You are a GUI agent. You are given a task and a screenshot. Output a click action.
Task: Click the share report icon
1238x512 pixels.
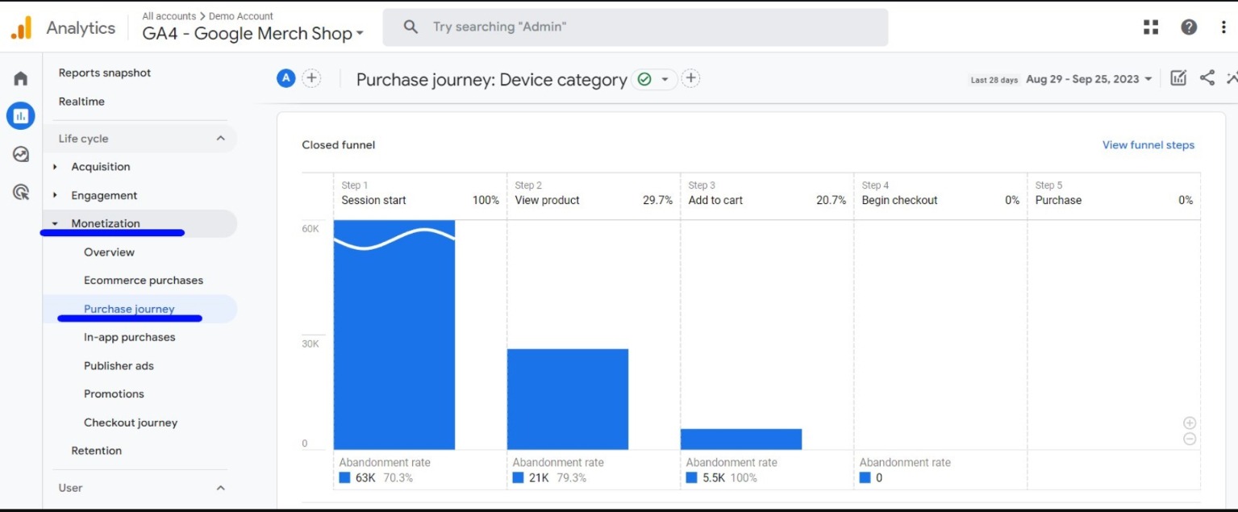tap(1207, 77)
